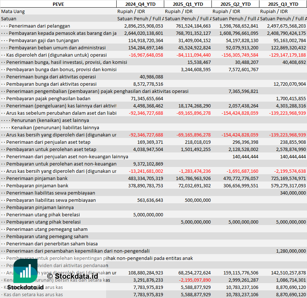Click value 5,000,000,000 under 2024_Q4_YTD
Image resolution: width=307 pixels, height=298 pixels.
tap(148, 215)
